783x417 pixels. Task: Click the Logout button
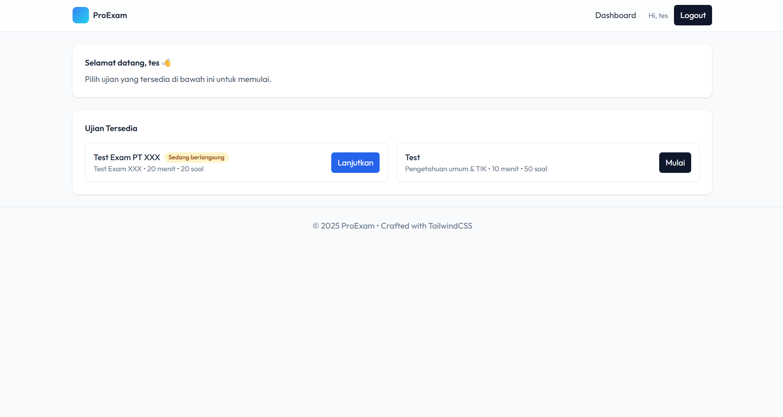693,15
